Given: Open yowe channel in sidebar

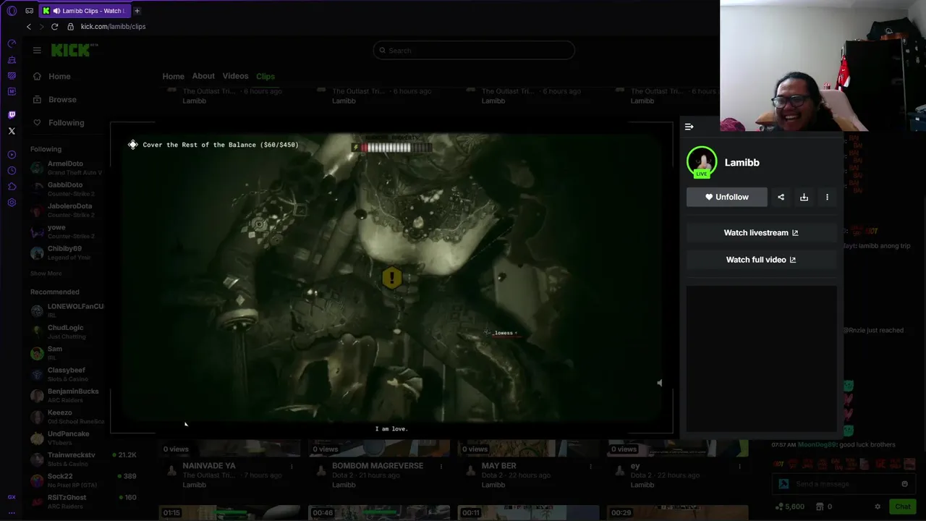Looking at the screenshot, I should [67, 232].
